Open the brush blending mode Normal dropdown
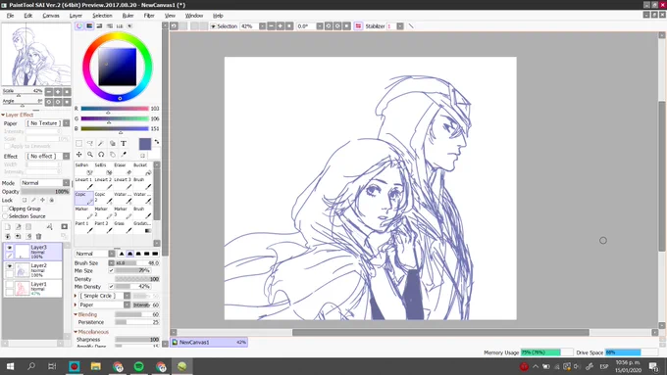The height and width of the screenshot is (375, 667). tap(112, 254)
